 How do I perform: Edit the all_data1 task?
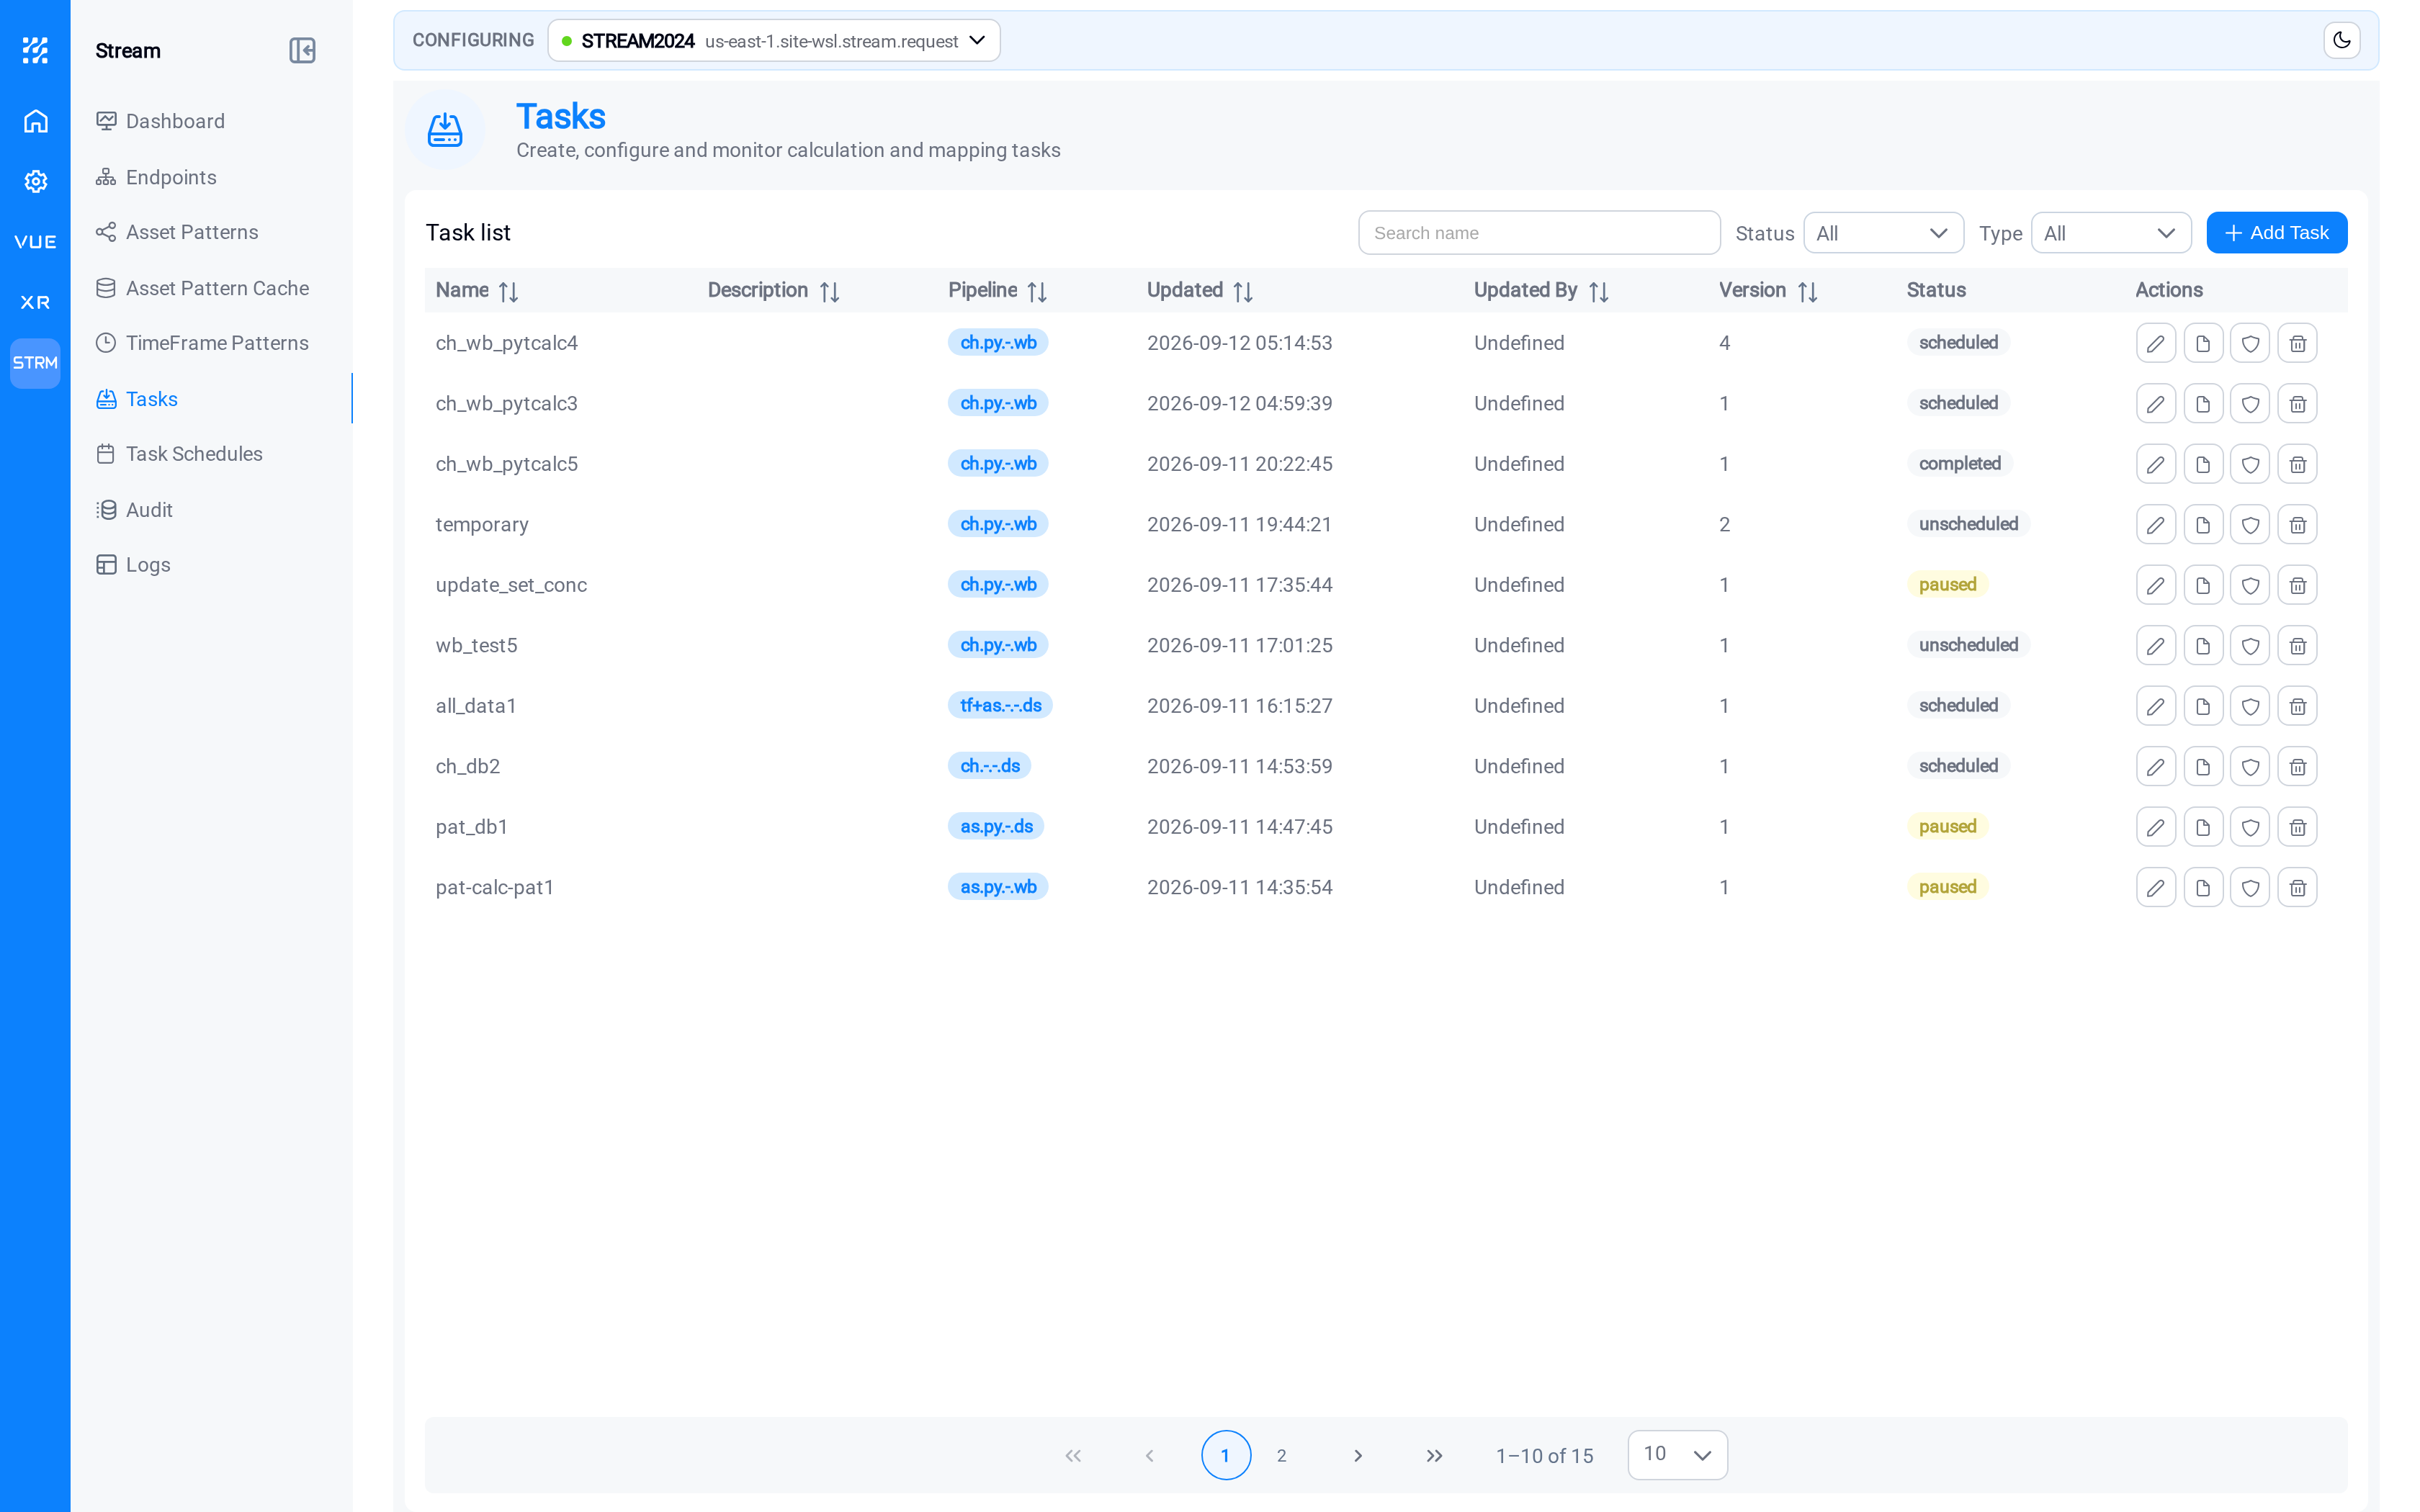tap(2155, 706)
